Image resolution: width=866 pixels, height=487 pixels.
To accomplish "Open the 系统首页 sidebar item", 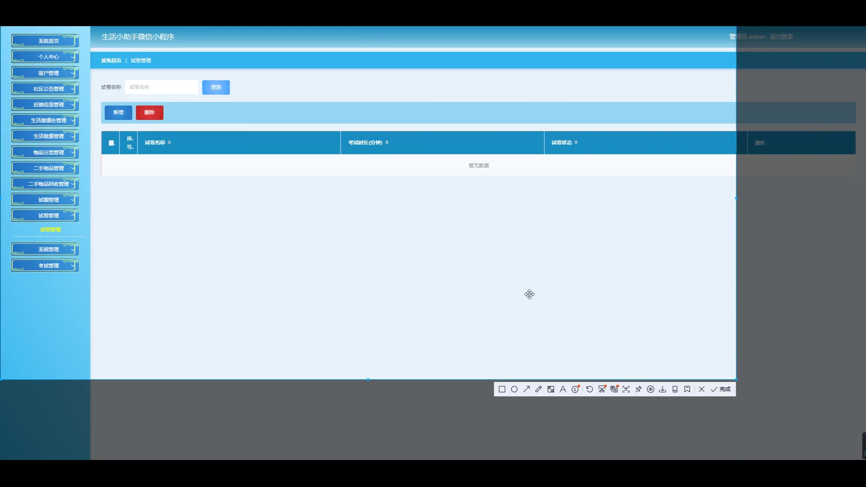I will [45, 41].
